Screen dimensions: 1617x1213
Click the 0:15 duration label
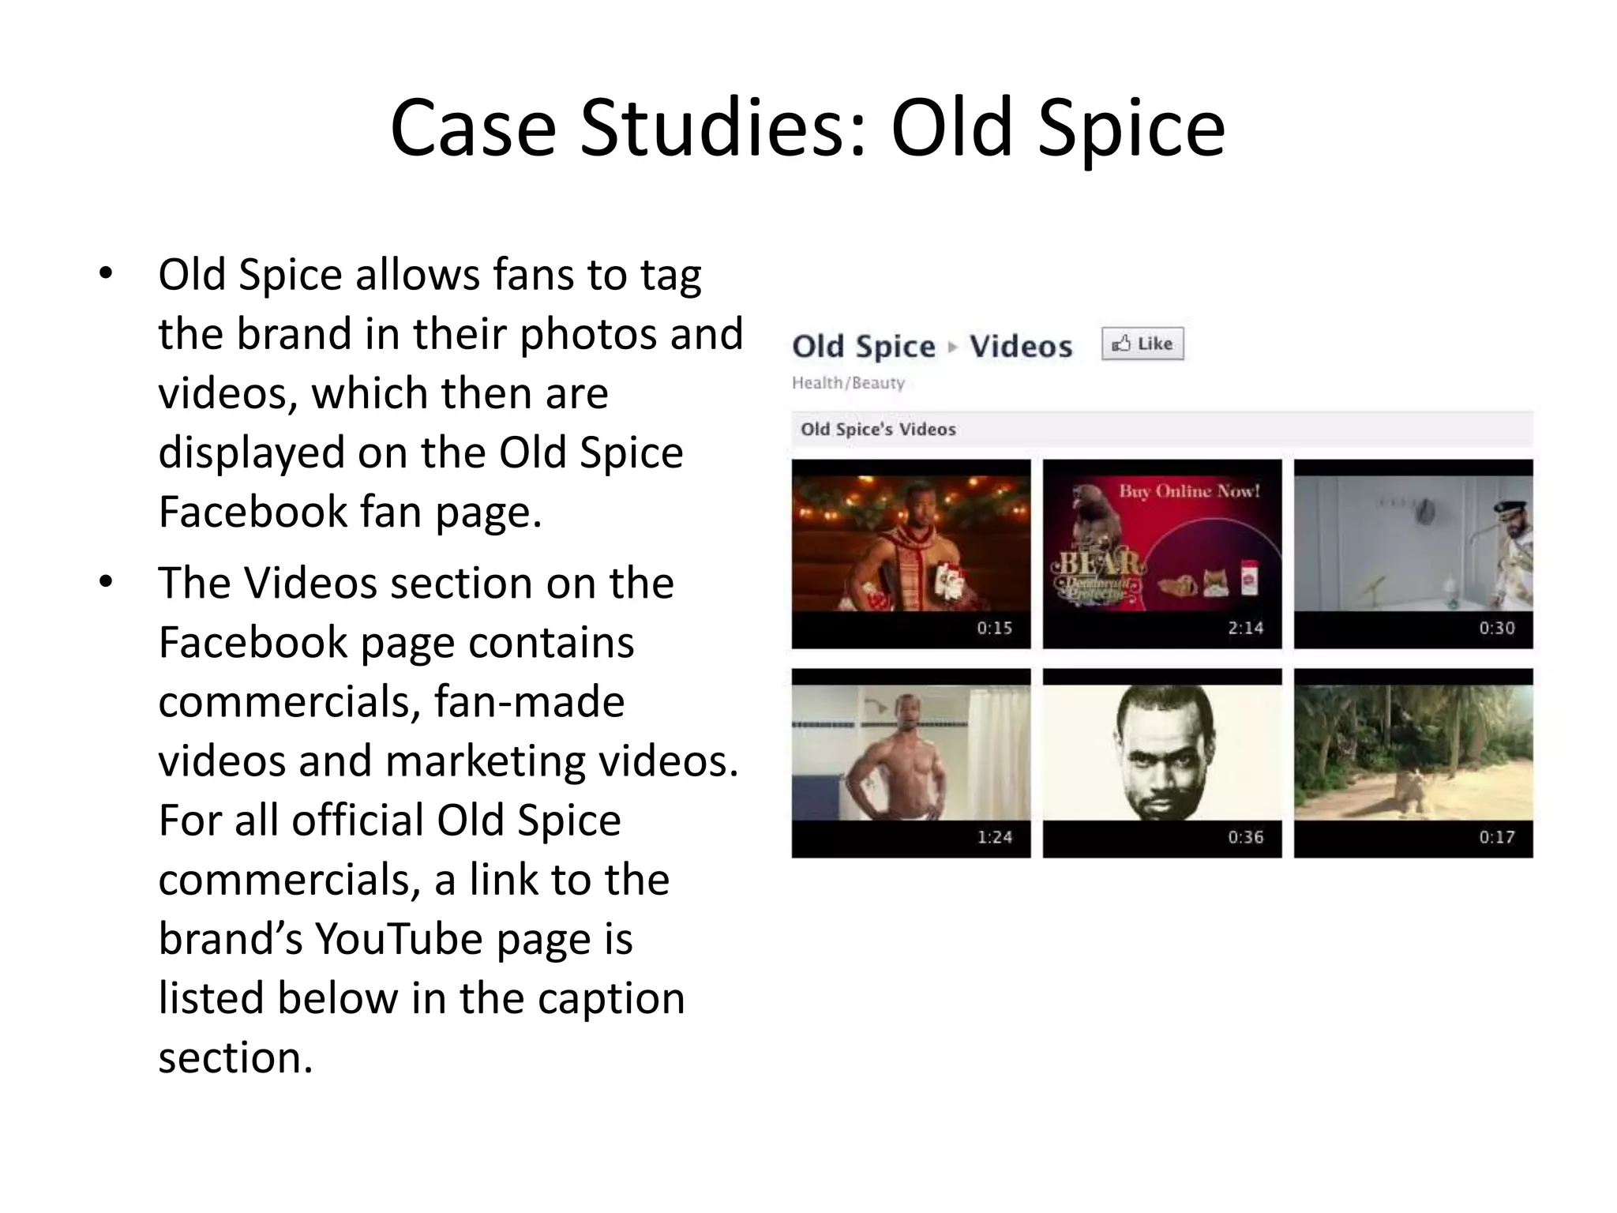(x=994, y=629)
